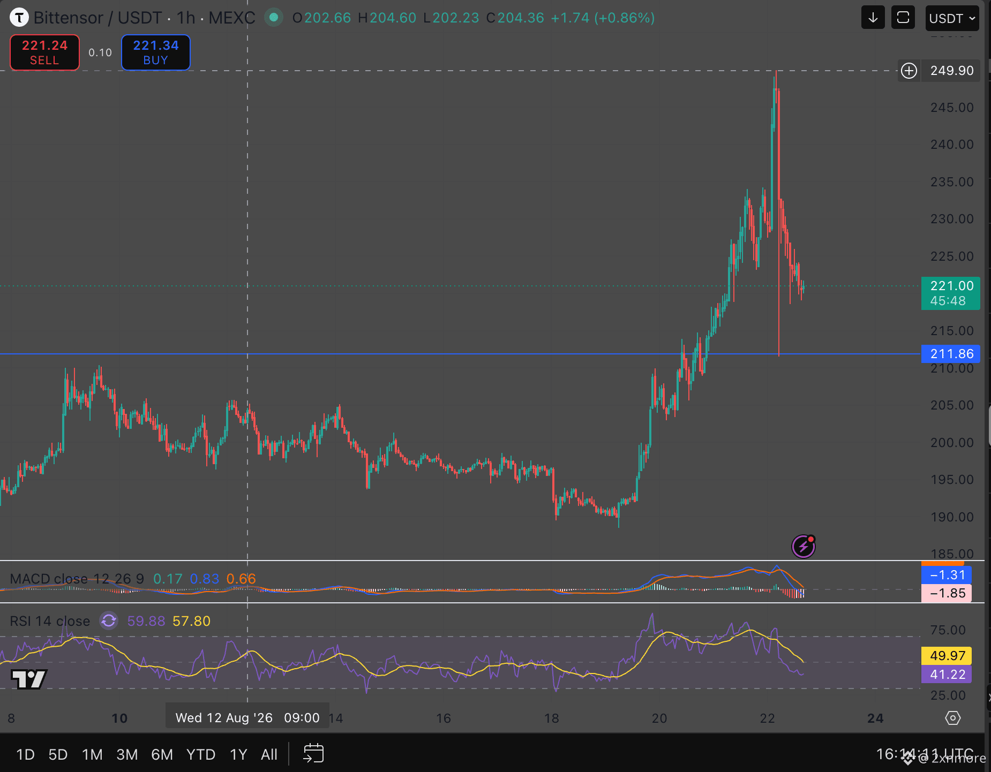Click the Bittensor coin logo

coord(19,18)
